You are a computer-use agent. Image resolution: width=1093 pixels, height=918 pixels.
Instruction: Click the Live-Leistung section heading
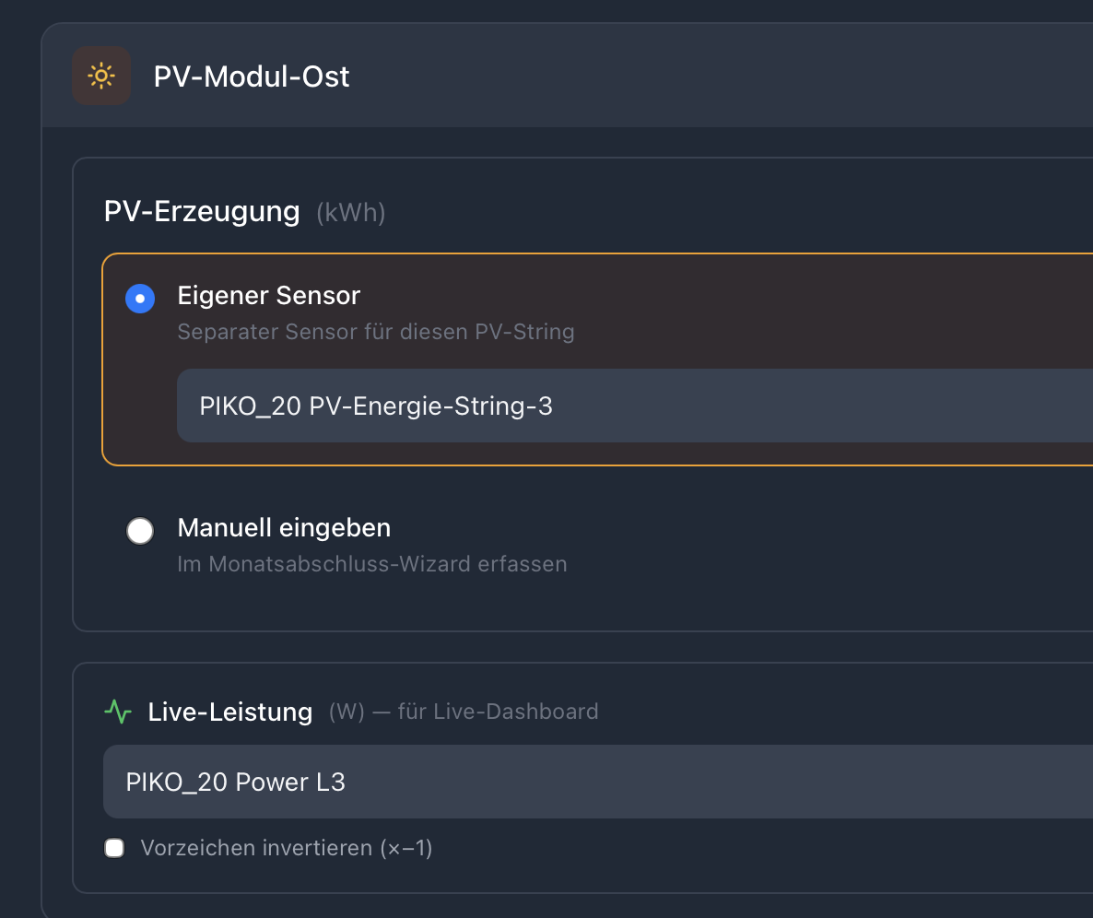pyautogui.click(x=230, y=712)
